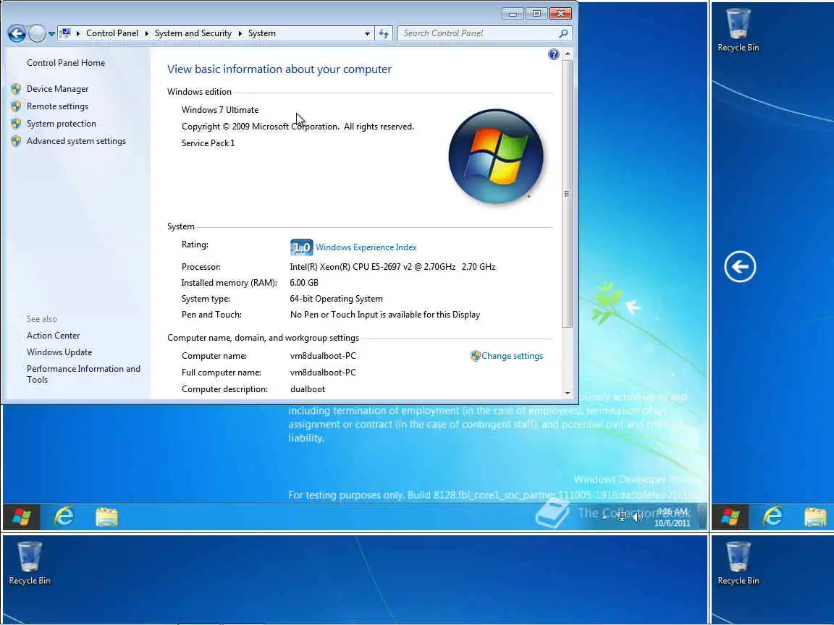This screenshot has width=834, height=625.
Task: Select Recycle Bin on bottom-left desktop
Action: point(29,564)
